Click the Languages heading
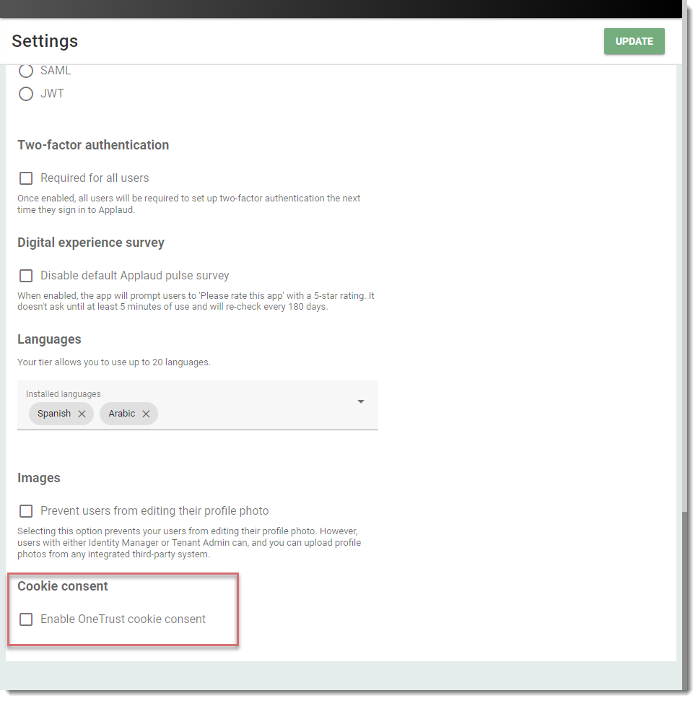Image resolution: width=698 pixels, height=701 pixels. point(49,339)
